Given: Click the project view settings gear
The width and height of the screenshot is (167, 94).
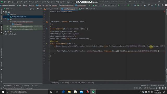Looking at the screenshot, I should (x=38, y=9).
